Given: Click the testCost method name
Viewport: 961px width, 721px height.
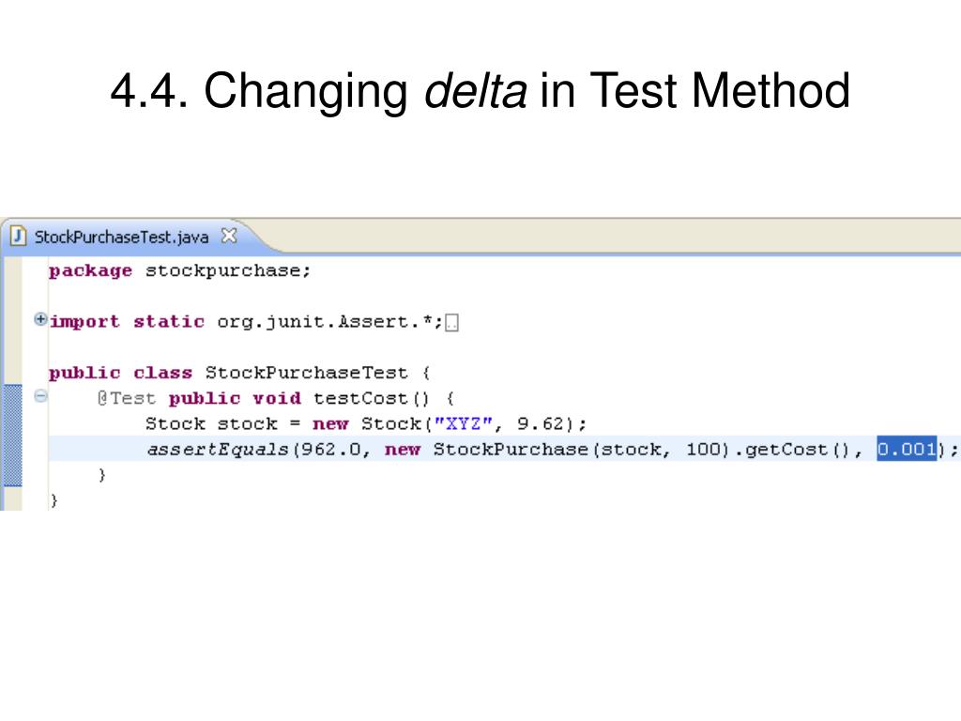Looking at the screenshot, I should pyautogui.click(x=360, y=398).
